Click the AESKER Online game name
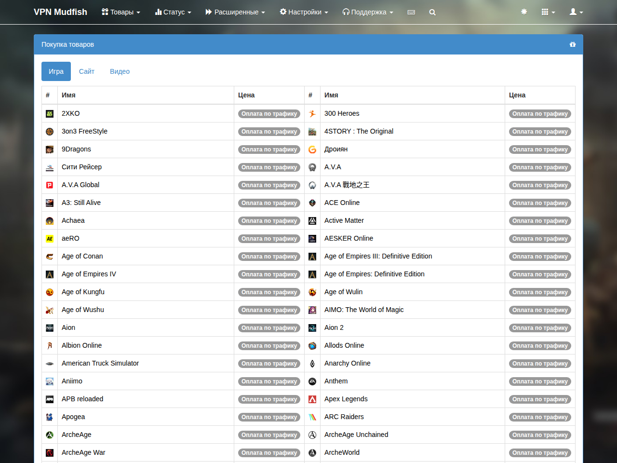The height and width of the screenshot is (463, 617). coord(349,238)
